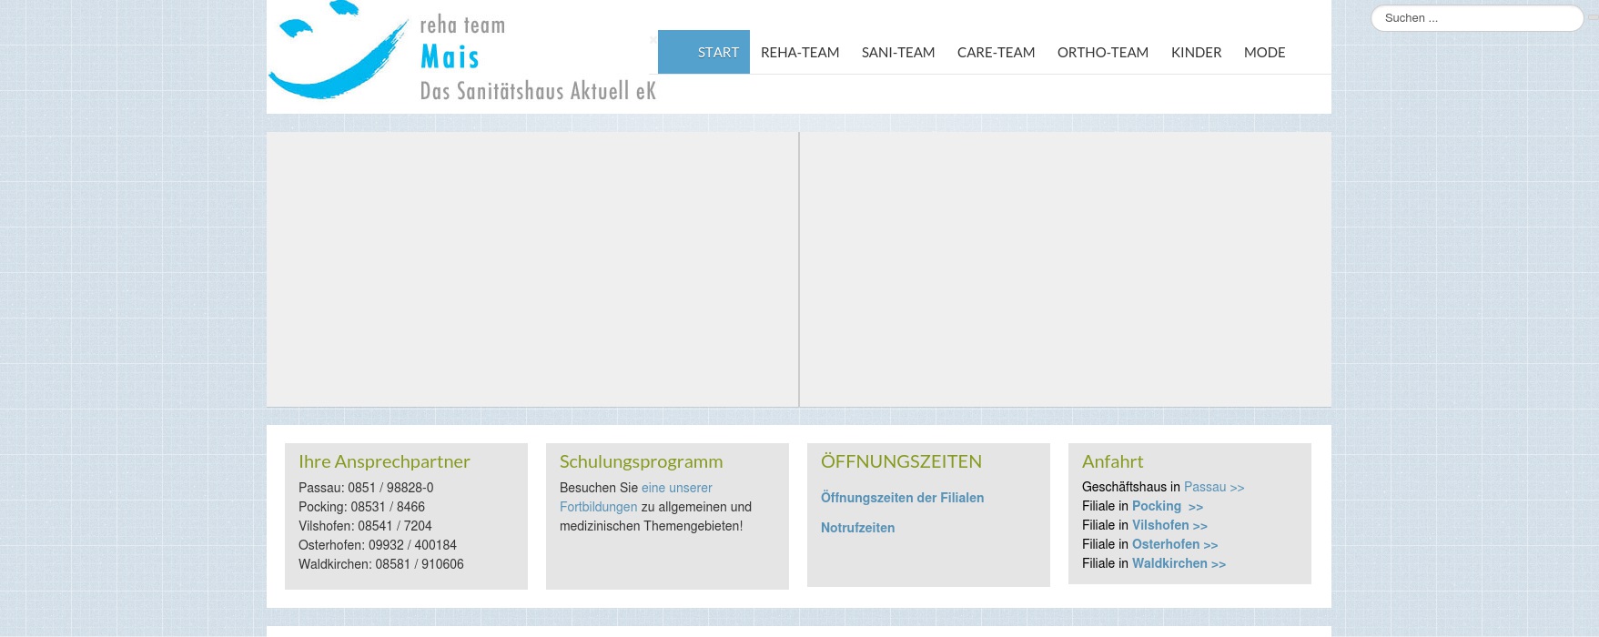The height and width of the screenshot is (637, 1599).
Task: Click the right slideshow banner panel
Action: tap(1065, 269)
